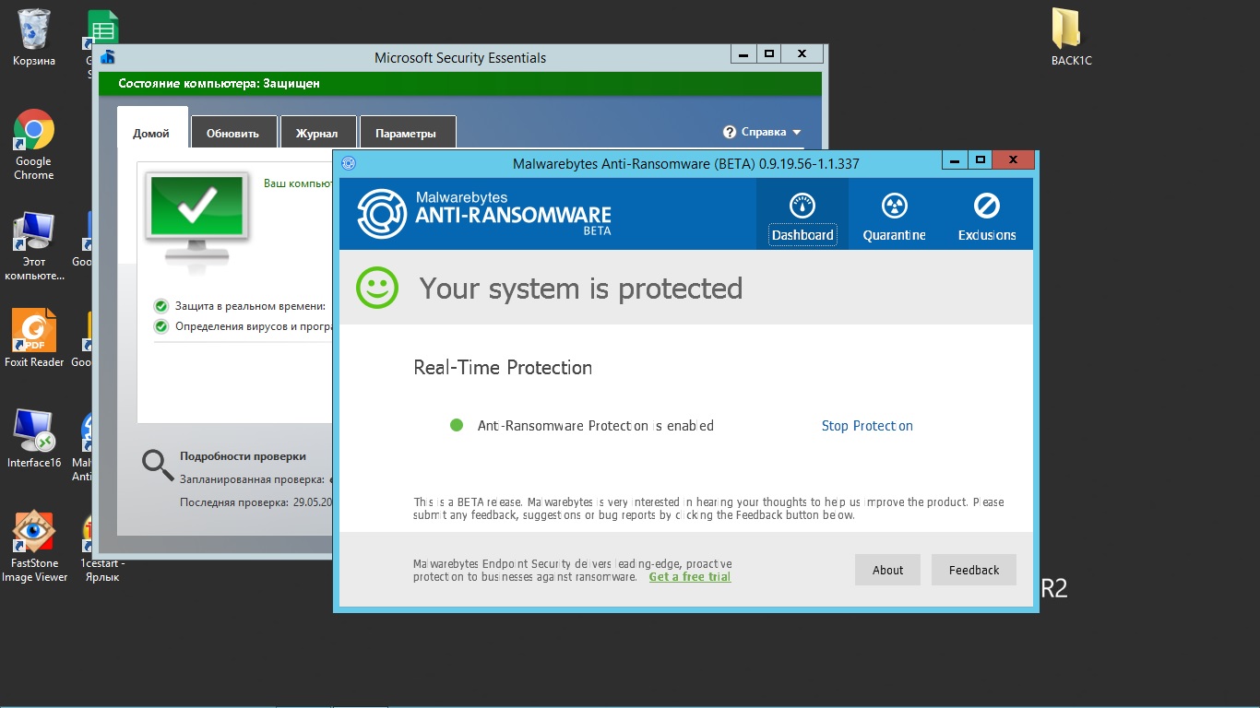Open the Interface16 remote desktop shortcut
The image size is (1260, 708).
pos(34,439)
